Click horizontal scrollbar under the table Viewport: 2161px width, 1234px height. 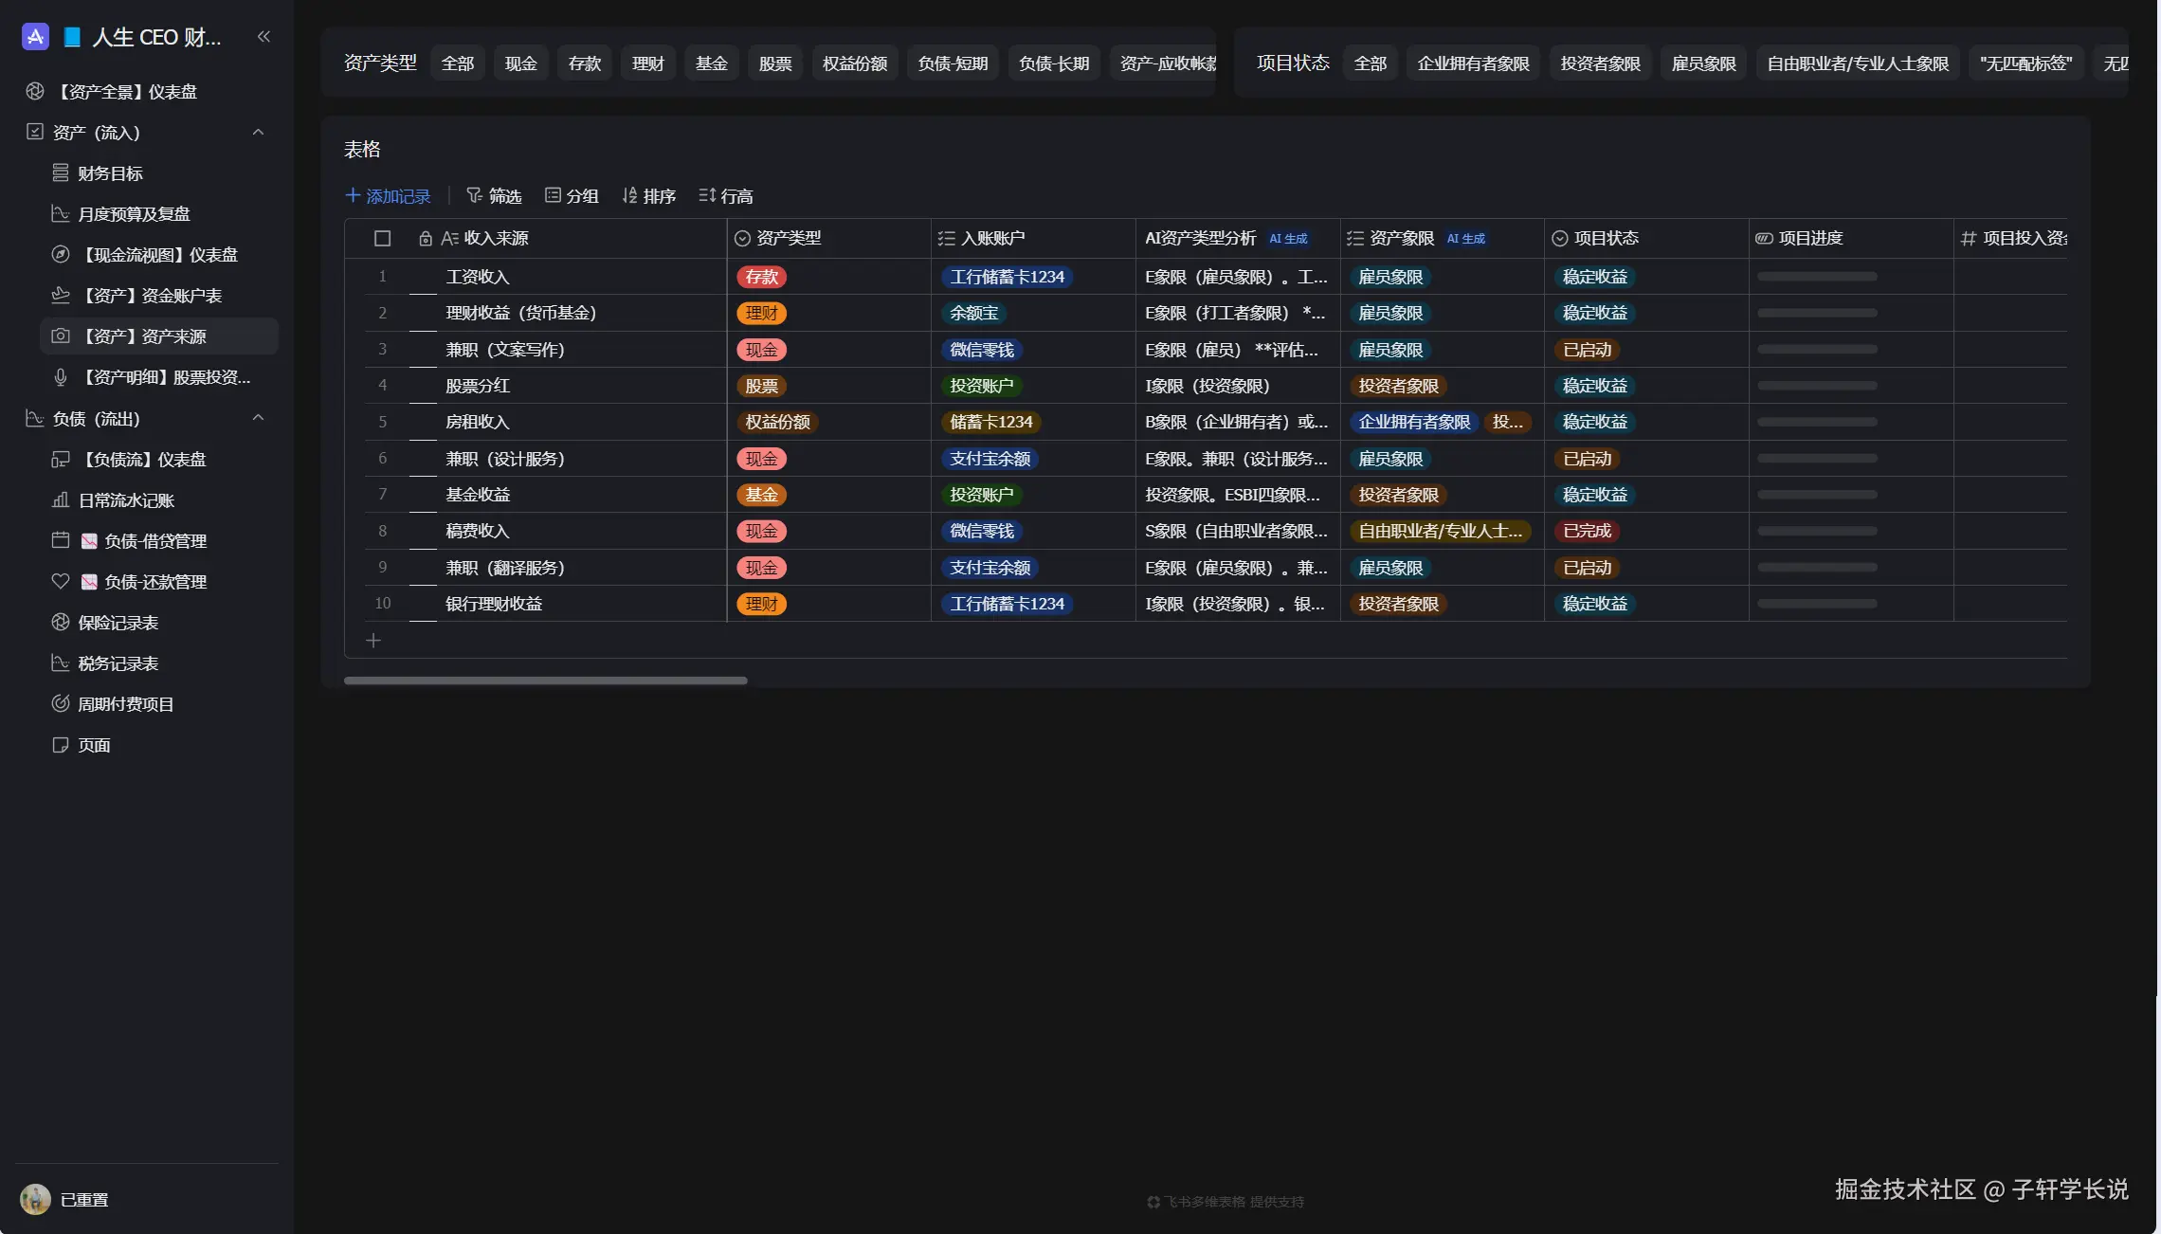click(545, 681)
